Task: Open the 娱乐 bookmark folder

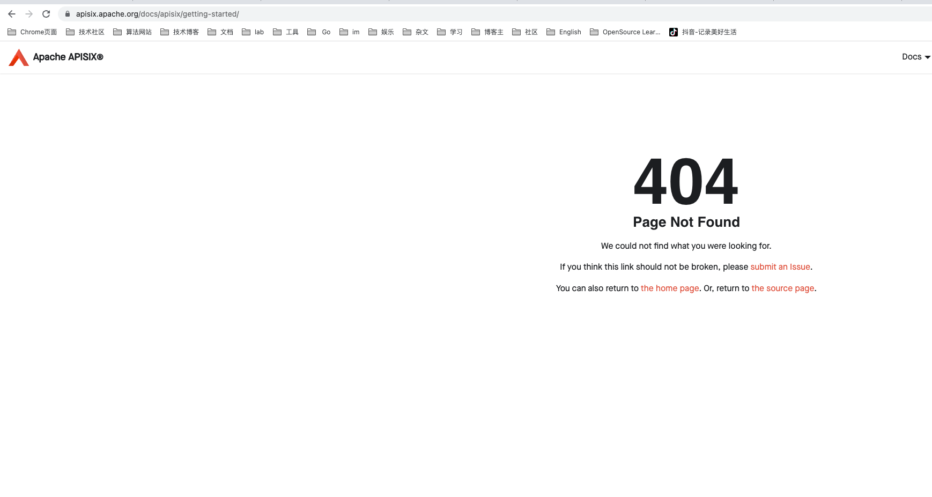Action: click(381, 32)
